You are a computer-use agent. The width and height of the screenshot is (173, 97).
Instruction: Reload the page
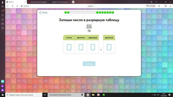click(x=17, y=6)
